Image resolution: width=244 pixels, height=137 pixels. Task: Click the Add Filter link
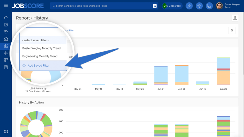tap(69, 30)
